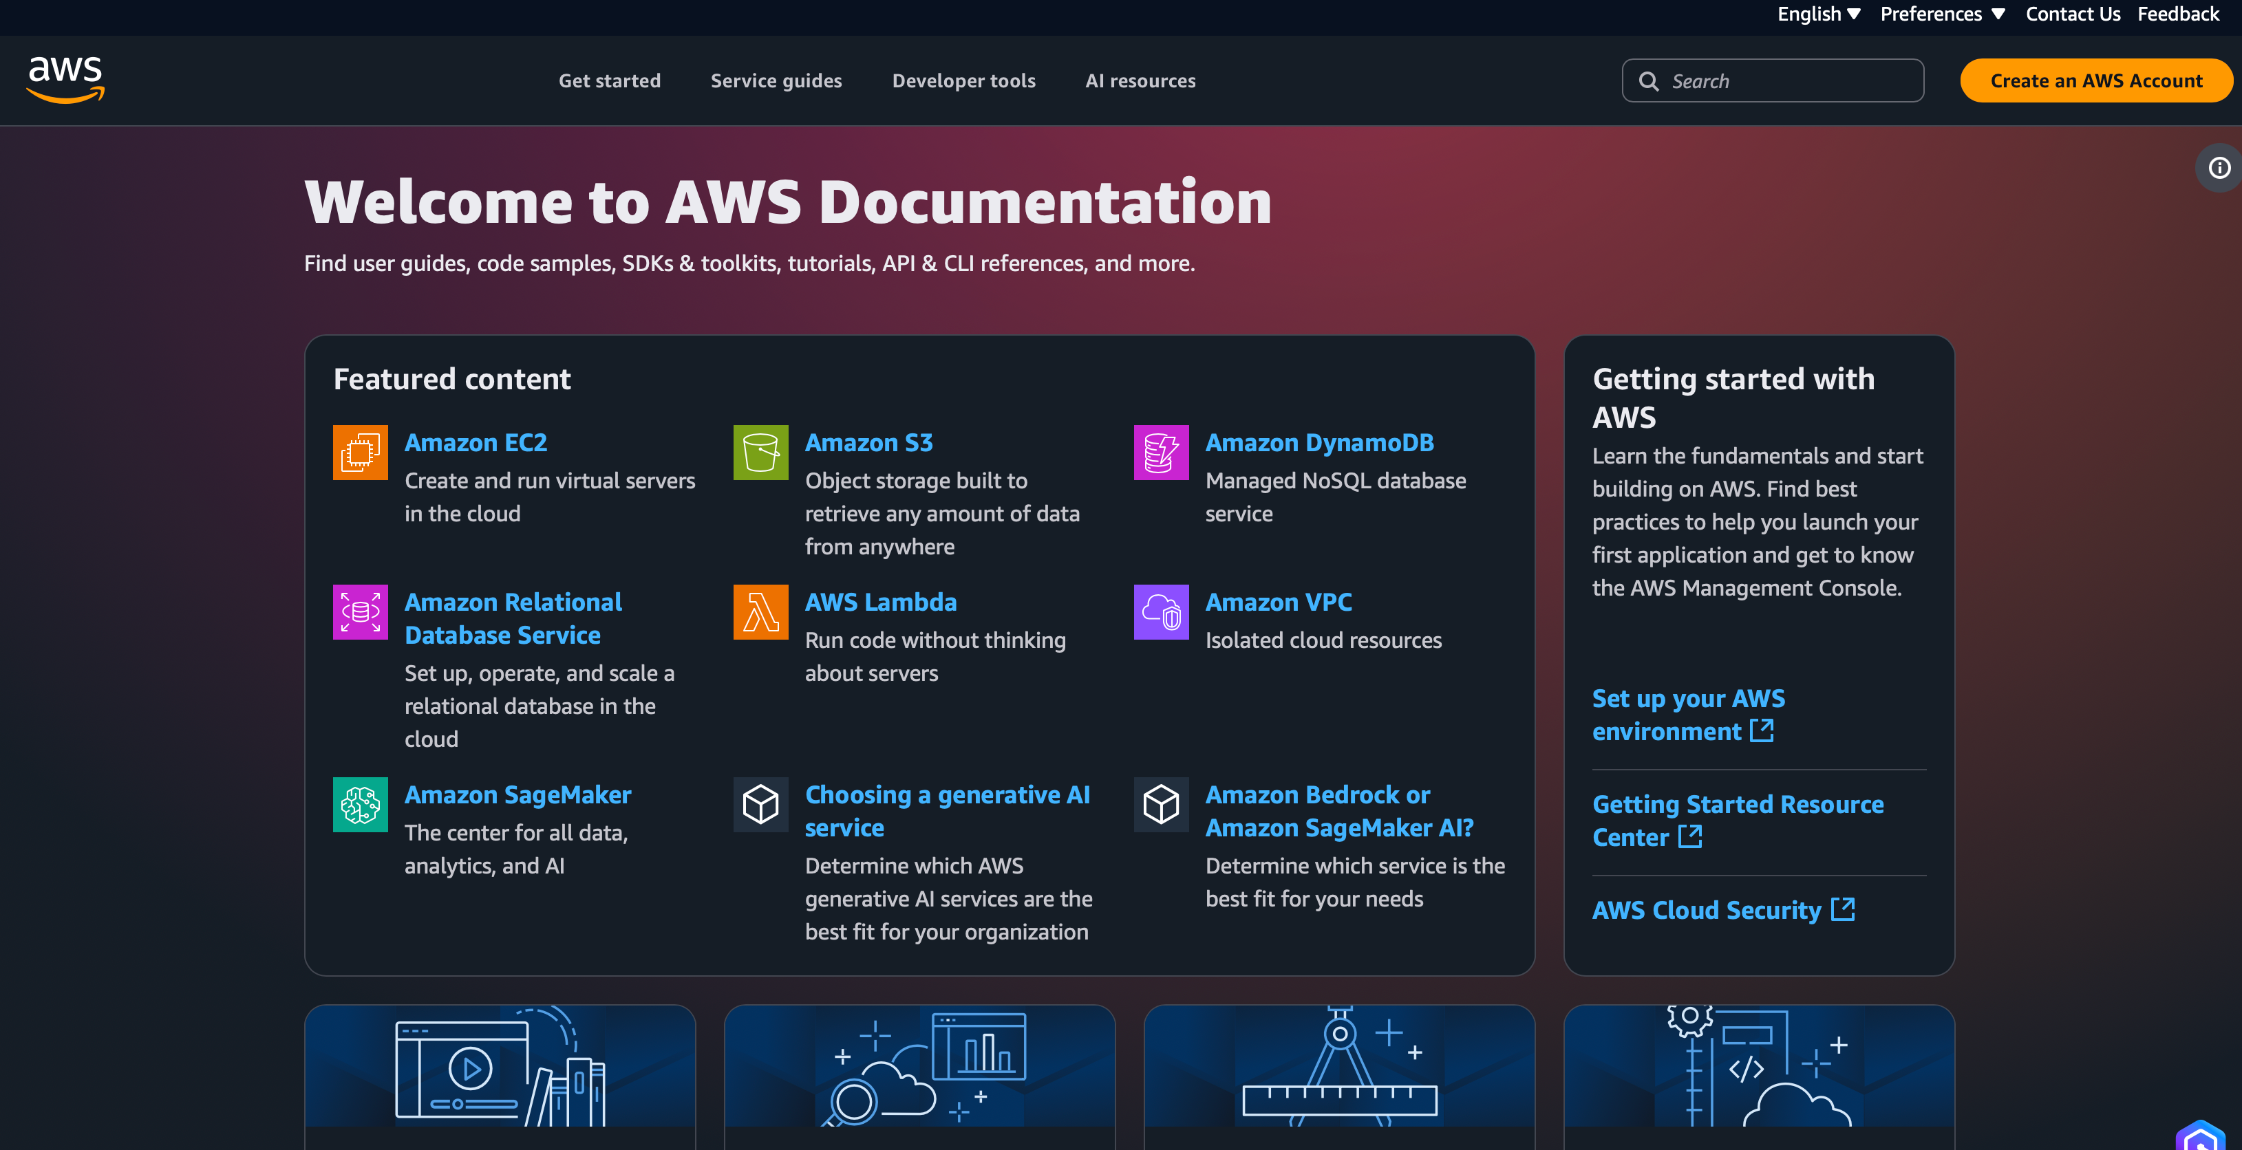Click the Amazon SageMaker icon
This screenshot has height=1150, width=2242.
click(361, 805)
